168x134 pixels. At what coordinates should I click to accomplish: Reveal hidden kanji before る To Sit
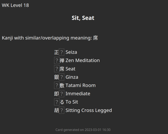(57, 102)
